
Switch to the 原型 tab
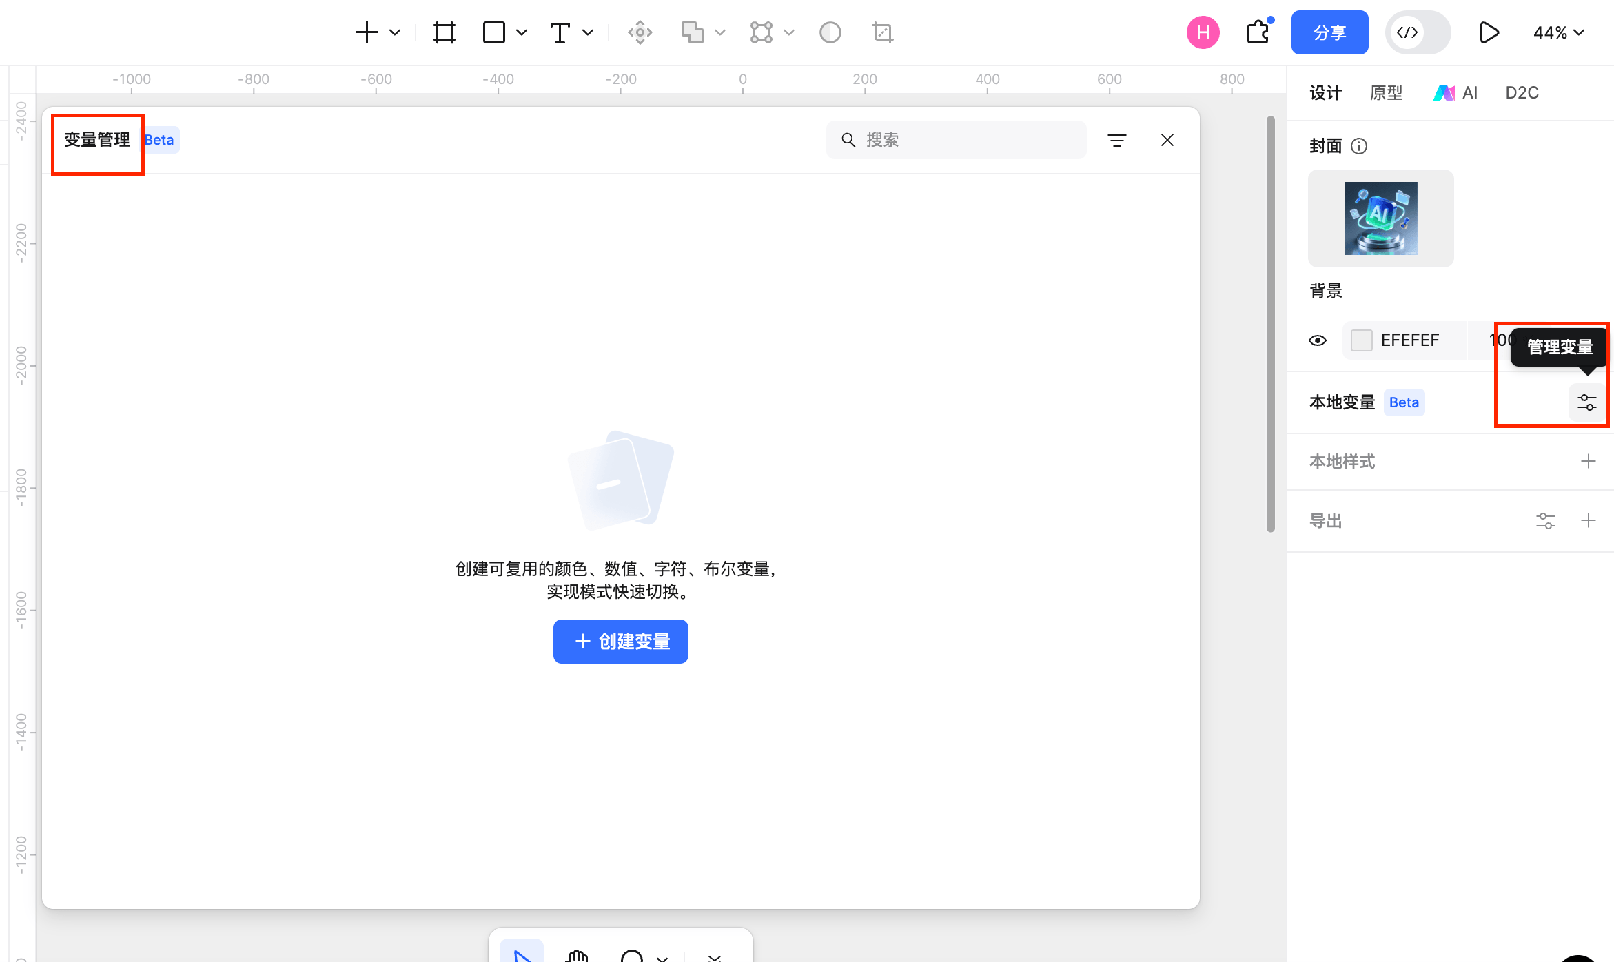(x=1387, y=92)
